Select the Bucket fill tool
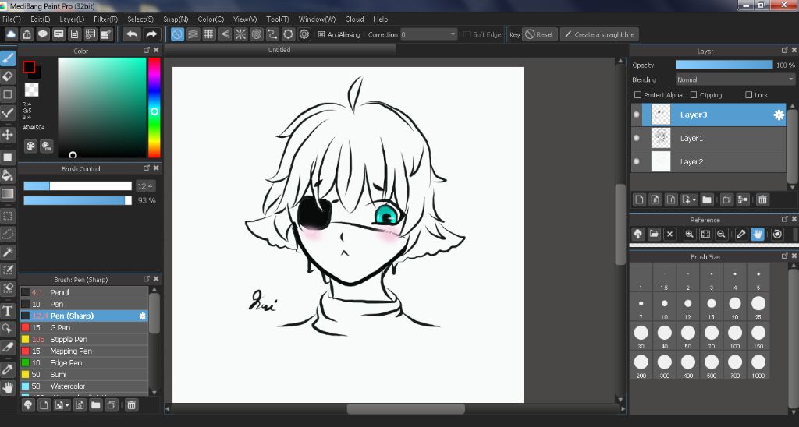799x427 pixels. coord(8,176)
